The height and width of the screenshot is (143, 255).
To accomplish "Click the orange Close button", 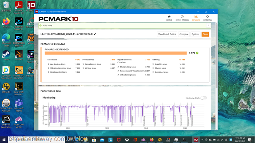I will click(205, 34).
